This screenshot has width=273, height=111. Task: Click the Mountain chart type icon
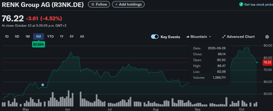[x=188, y=37]
